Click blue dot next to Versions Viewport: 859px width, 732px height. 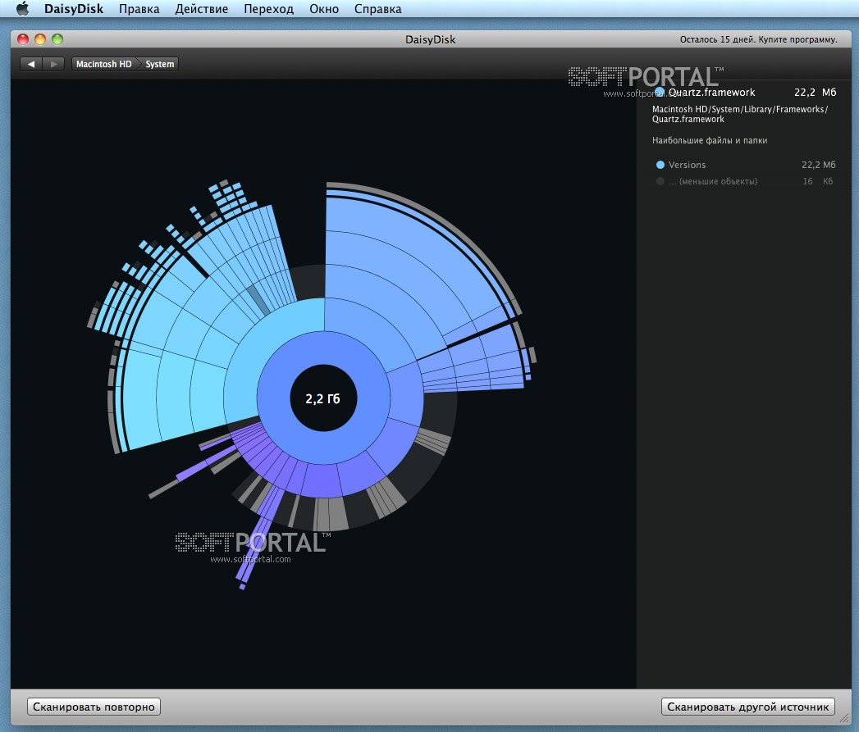[660, 165]
